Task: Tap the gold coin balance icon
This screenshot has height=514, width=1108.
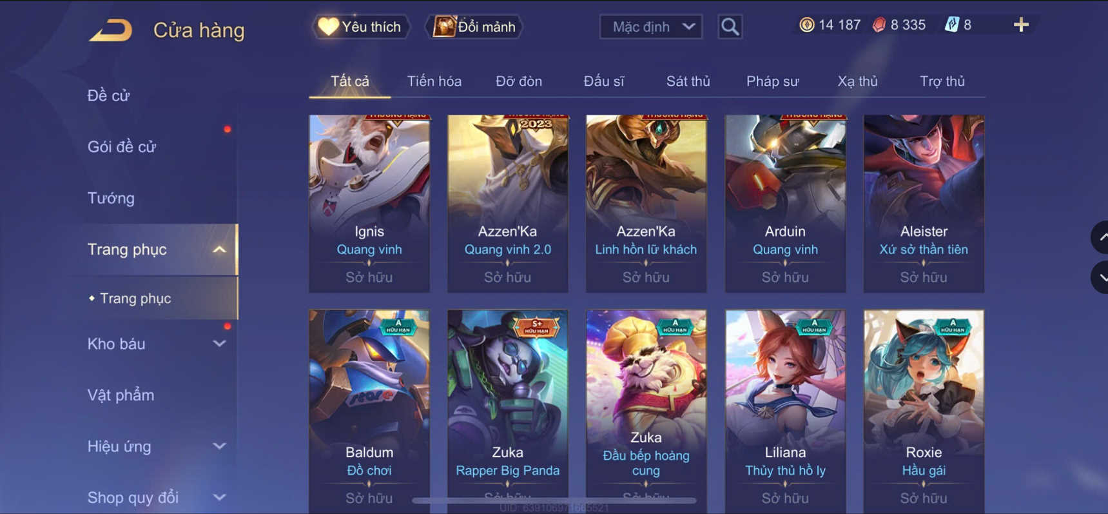Action: 806,25
